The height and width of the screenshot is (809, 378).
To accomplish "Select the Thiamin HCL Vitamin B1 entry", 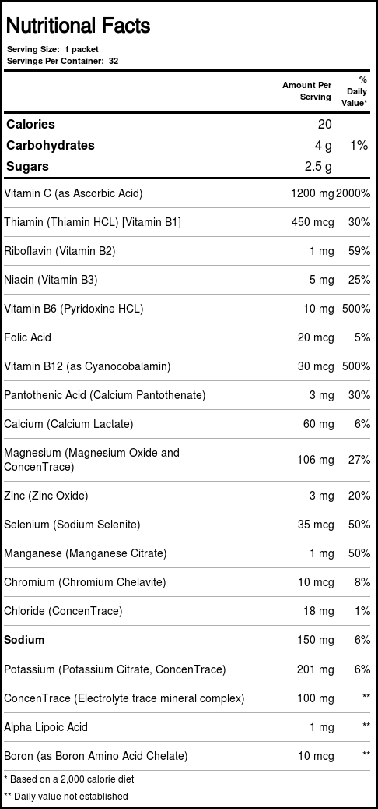I will (93, 222).
